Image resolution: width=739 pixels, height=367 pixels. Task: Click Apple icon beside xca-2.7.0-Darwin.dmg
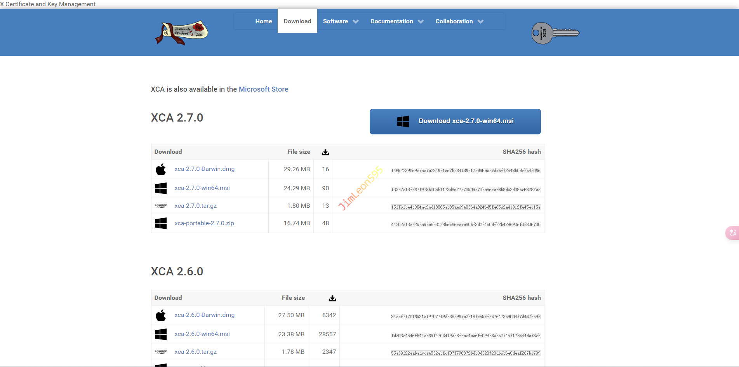[161, 169]
